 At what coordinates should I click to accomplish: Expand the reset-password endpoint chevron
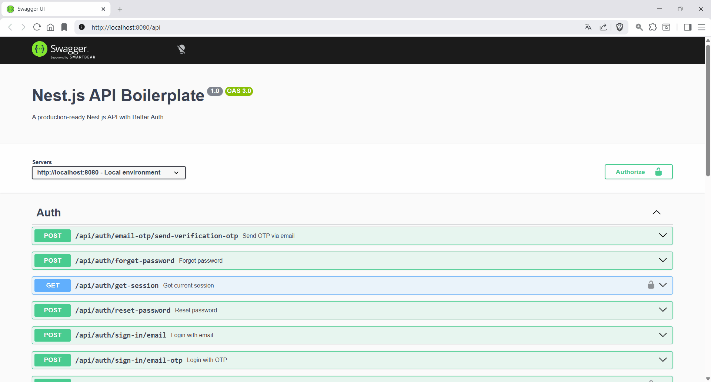(x=663, y=310)
